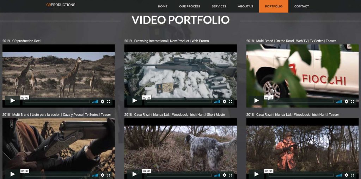Open settings gear on Fiocchi teaser video
Image resolution: width=361 pixels, height=179 pixels.
(x=347, y=101)
